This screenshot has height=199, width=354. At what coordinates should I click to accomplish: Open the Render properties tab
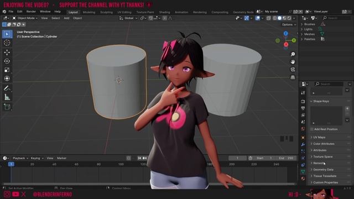(x=303, y=102)
